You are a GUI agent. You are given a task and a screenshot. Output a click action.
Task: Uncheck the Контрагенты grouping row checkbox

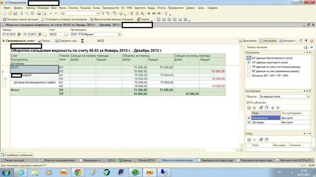pyautogui.click(x=249, y=118)
